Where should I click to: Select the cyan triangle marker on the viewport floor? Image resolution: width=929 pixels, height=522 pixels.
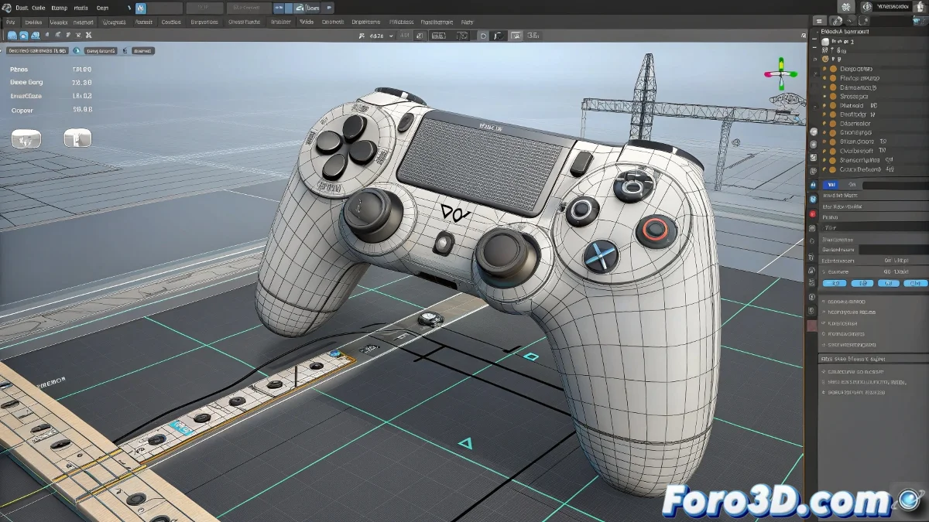(465, 443)
